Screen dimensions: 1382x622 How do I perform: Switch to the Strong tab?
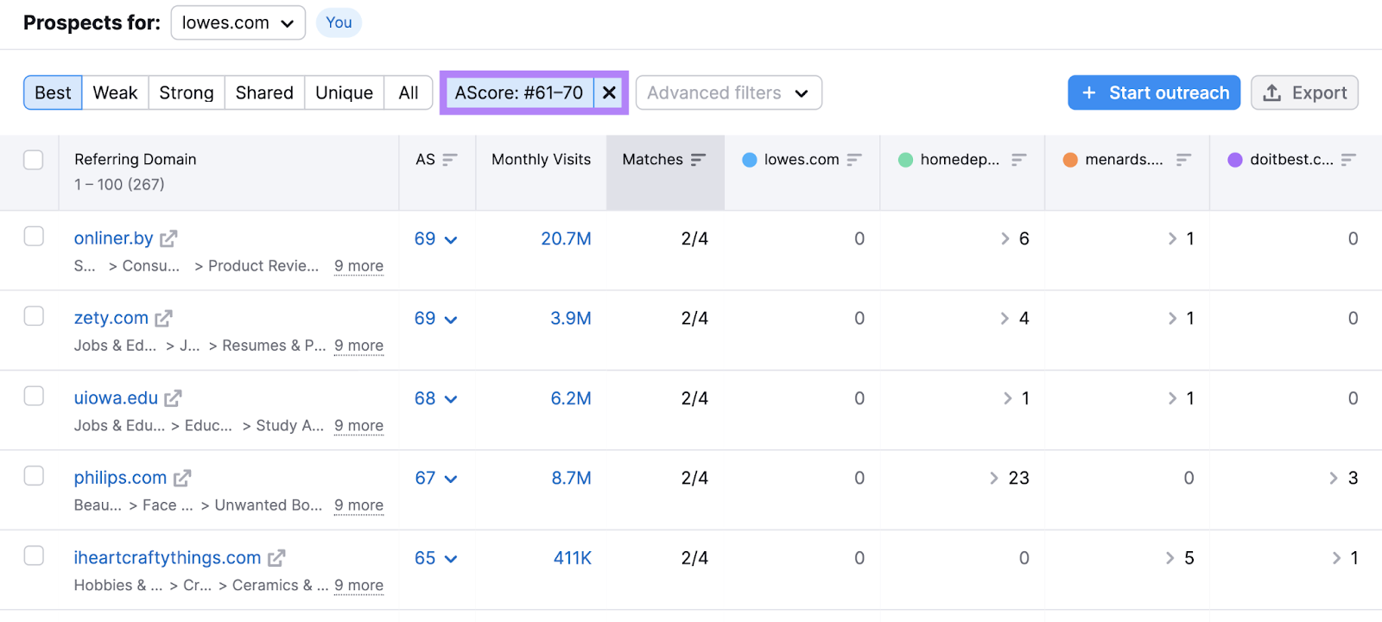pyautogui.click(x=187, y=92)
